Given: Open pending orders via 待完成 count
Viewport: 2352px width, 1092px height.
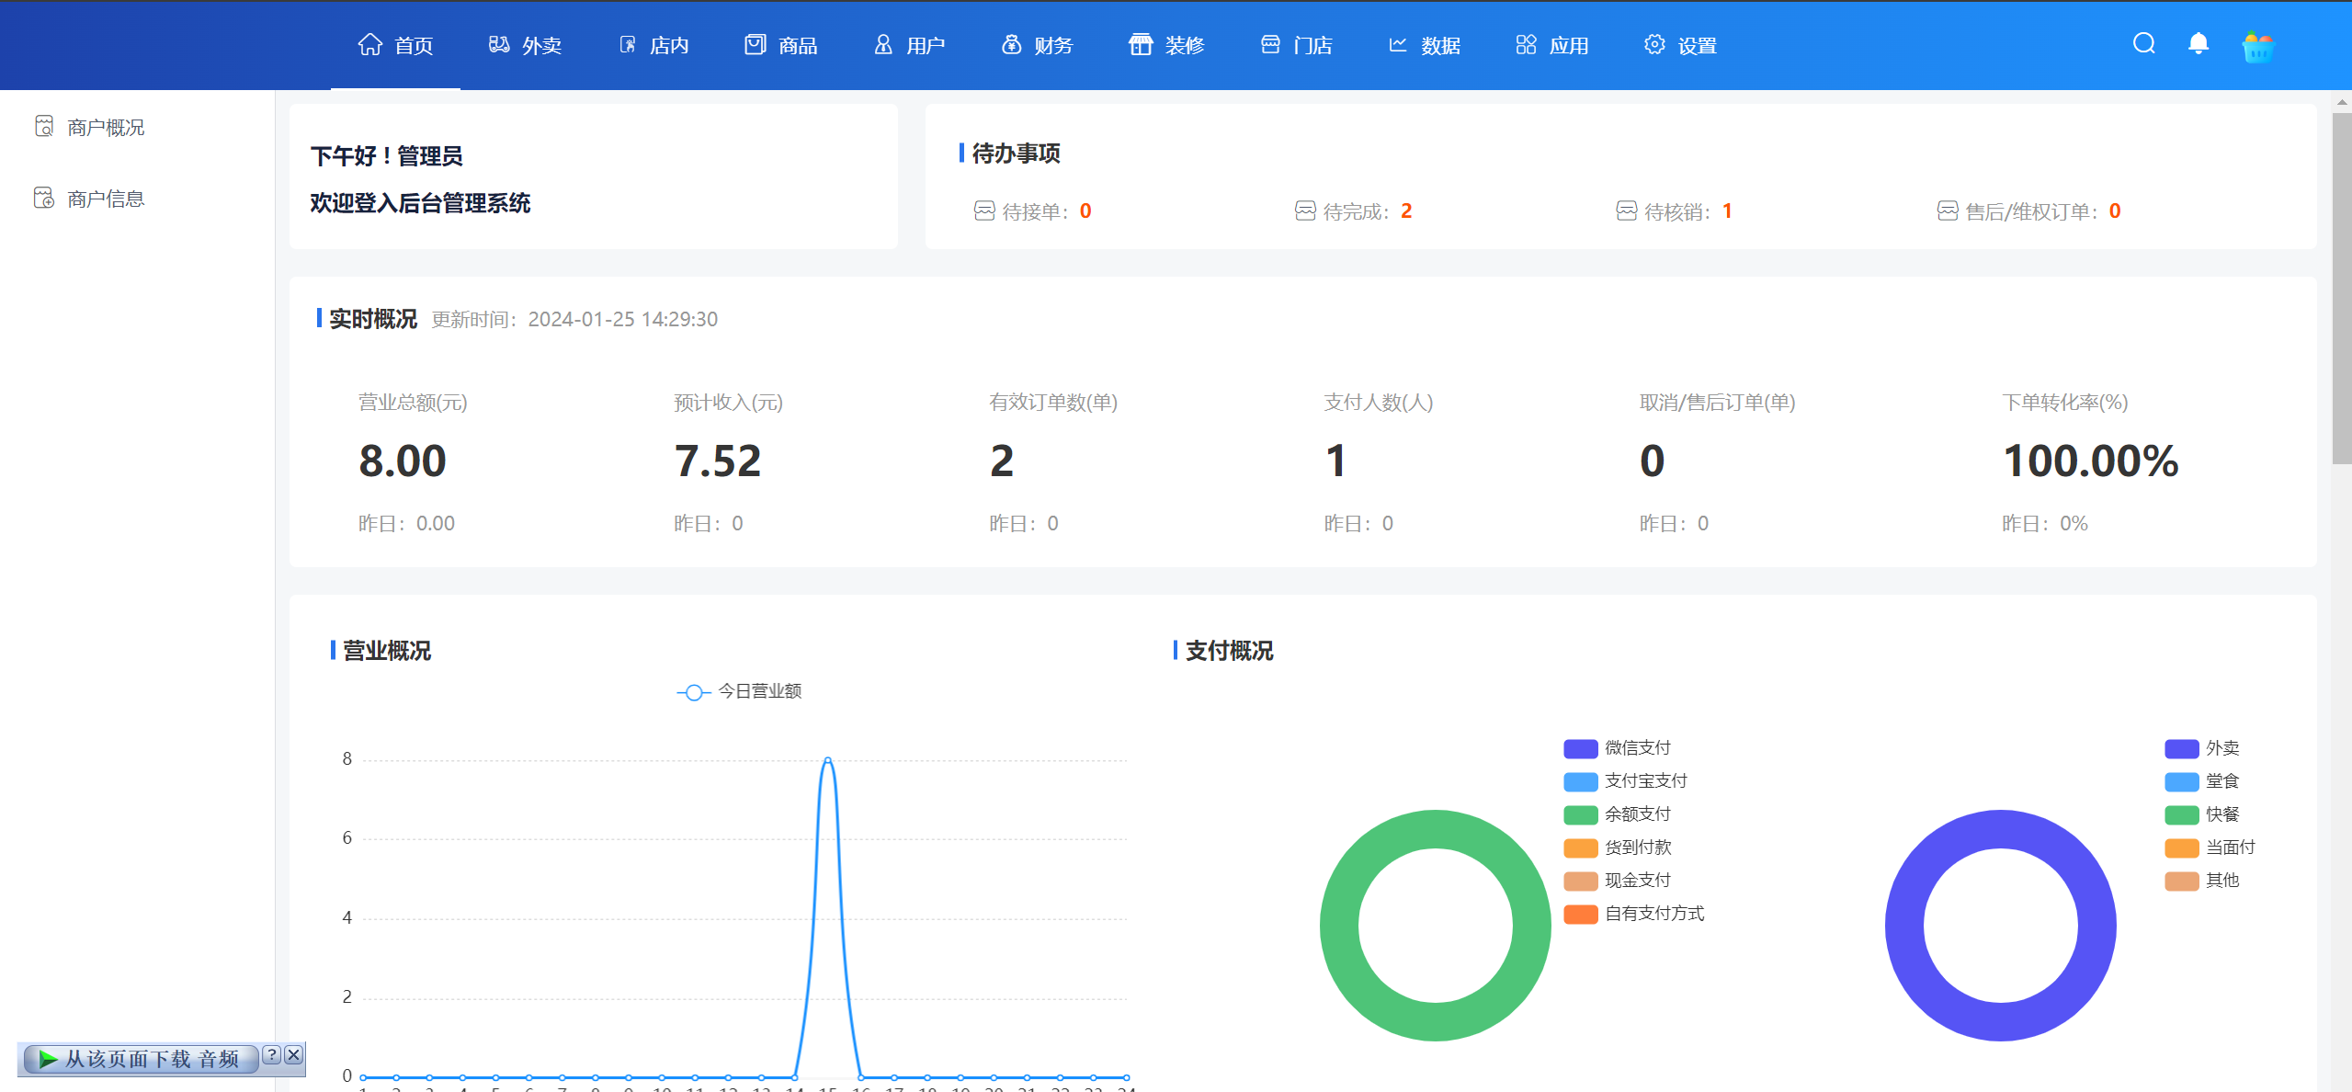Looking at the screenshot, I should pos(1353,210).
